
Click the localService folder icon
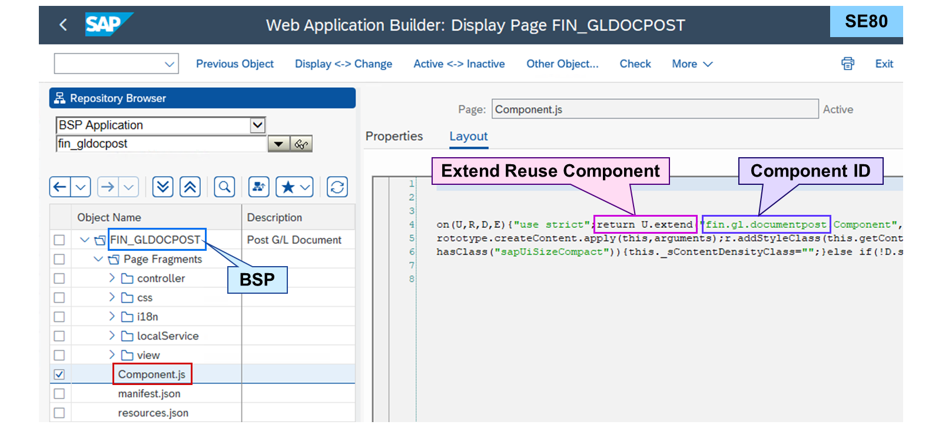click(127, 336)
